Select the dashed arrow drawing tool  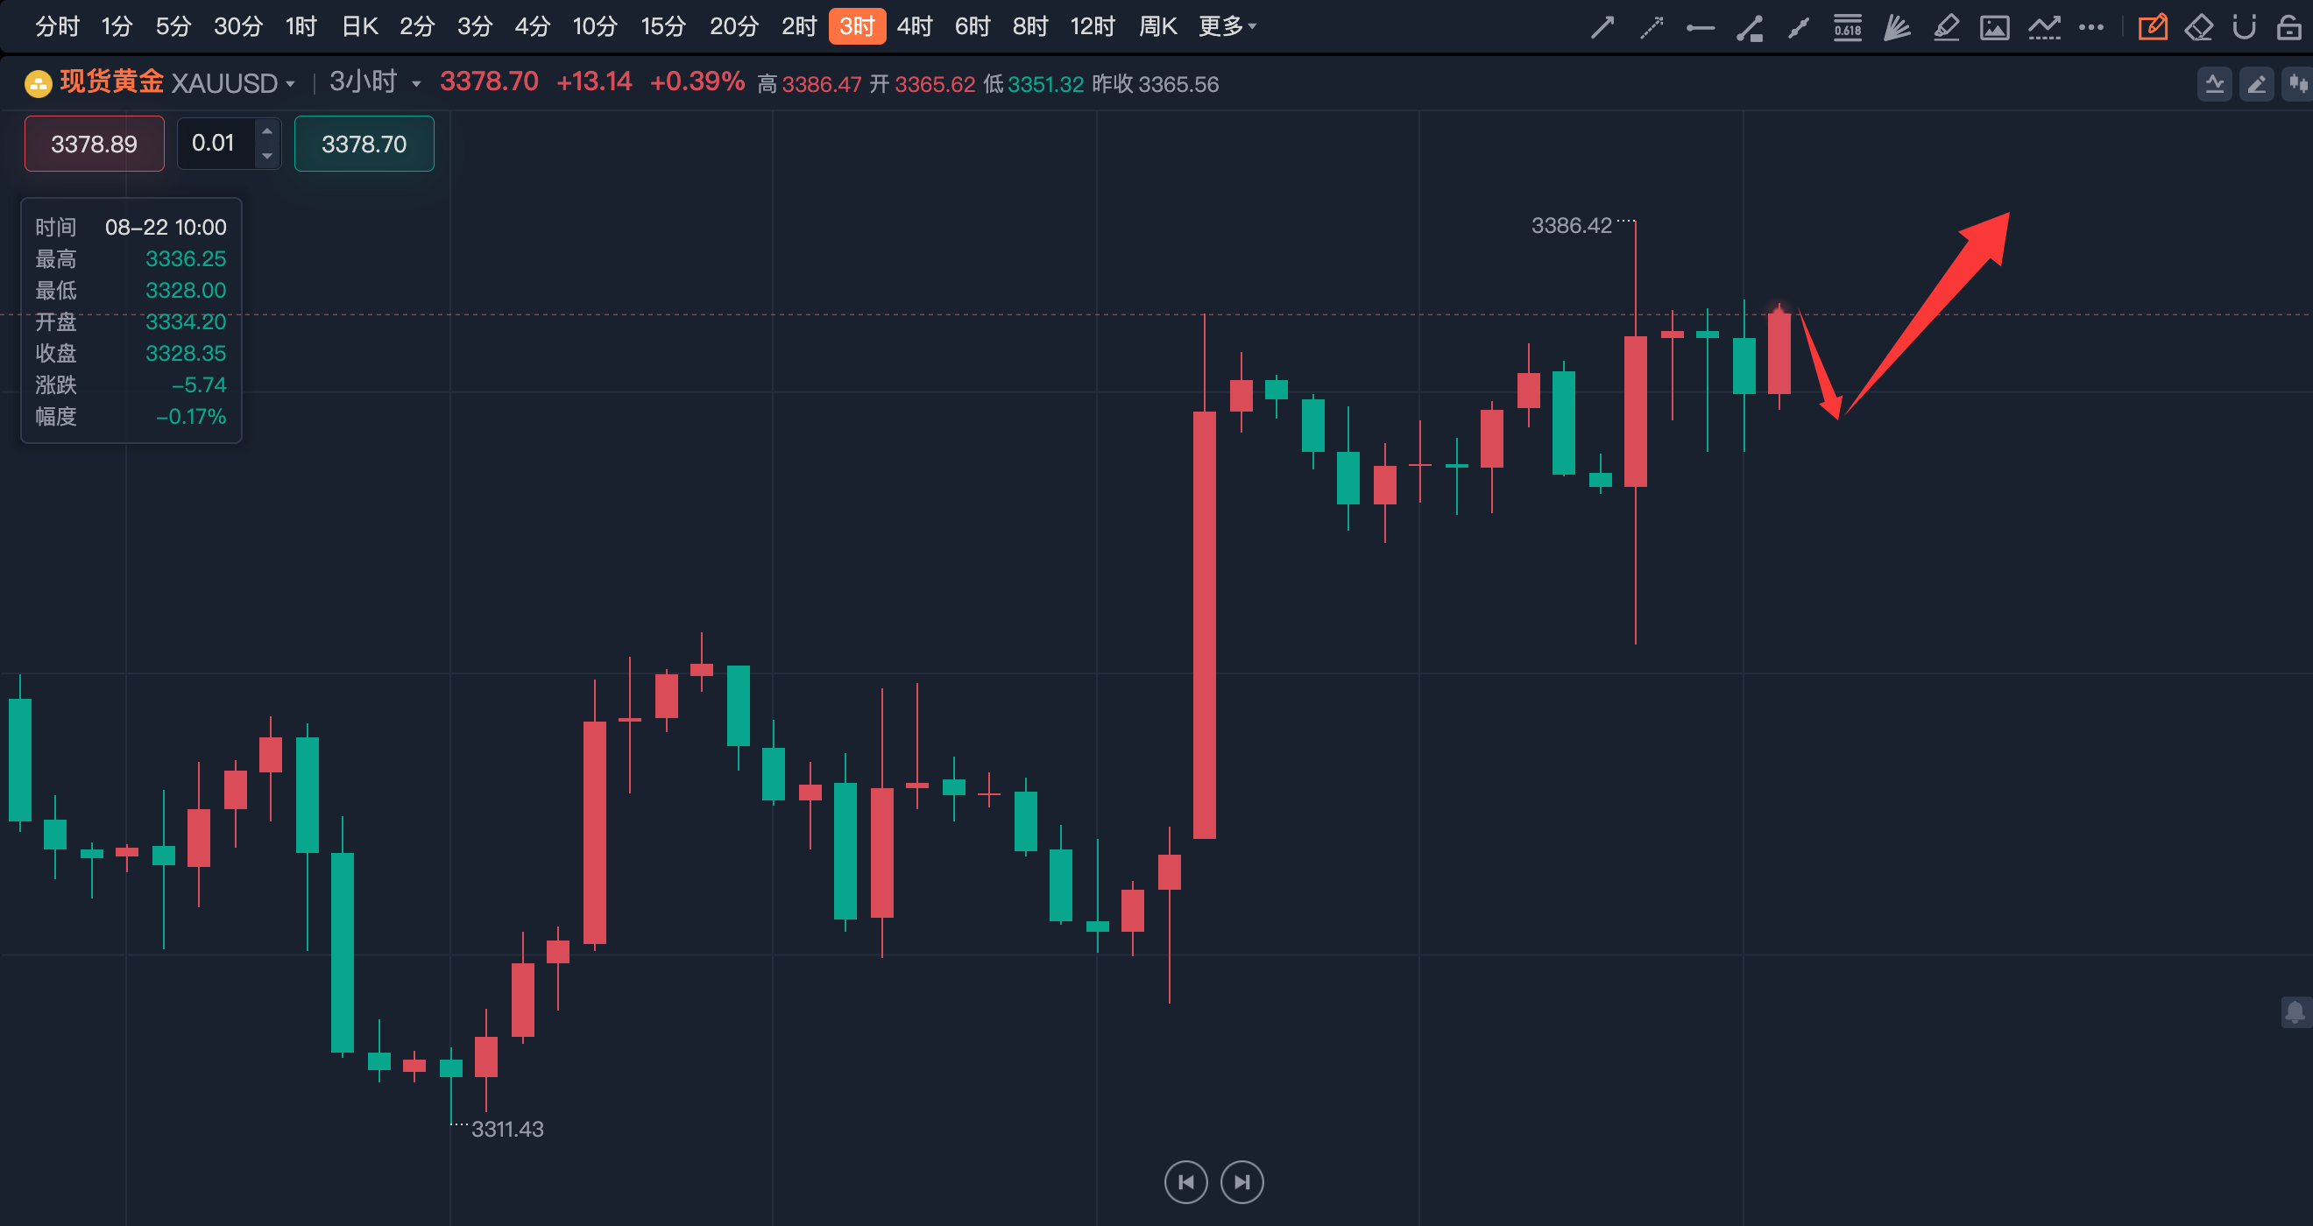pyautogui.click(x=1652, y=28)
